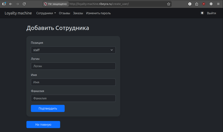Viewport: 223px width, 132px height.
Task: Open the uBlock Origin shield extension
Action: [204, 4]
